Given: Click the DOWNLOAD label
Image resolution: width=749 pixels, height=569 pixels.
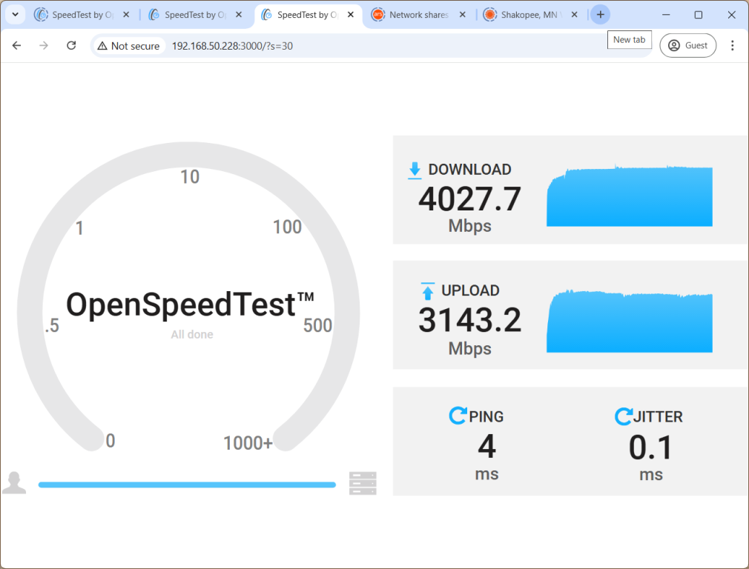Looking at the screenshot, I should tap(469, 170).
